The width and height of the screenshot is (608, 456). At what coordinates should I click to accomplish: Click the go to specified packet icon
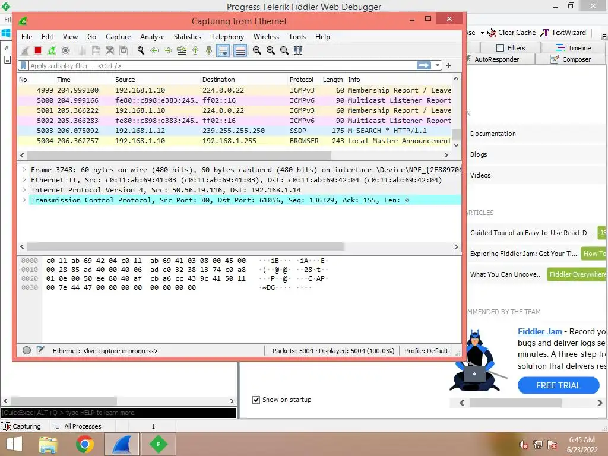pyautogui.click(x=182, y=50)
